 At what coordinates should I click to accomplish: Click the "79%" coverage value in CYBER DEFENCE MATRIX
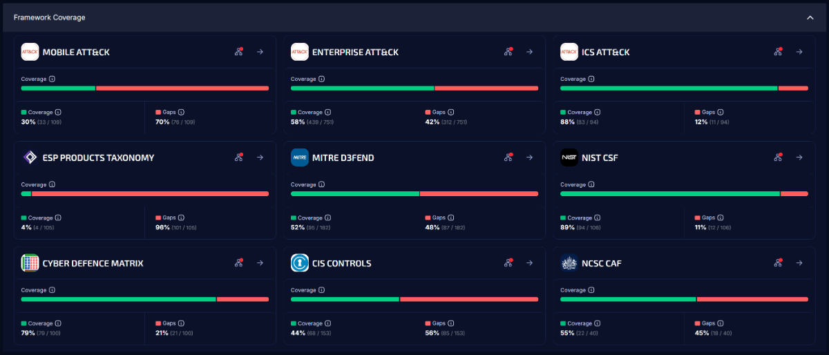click(x=28, y=333)
